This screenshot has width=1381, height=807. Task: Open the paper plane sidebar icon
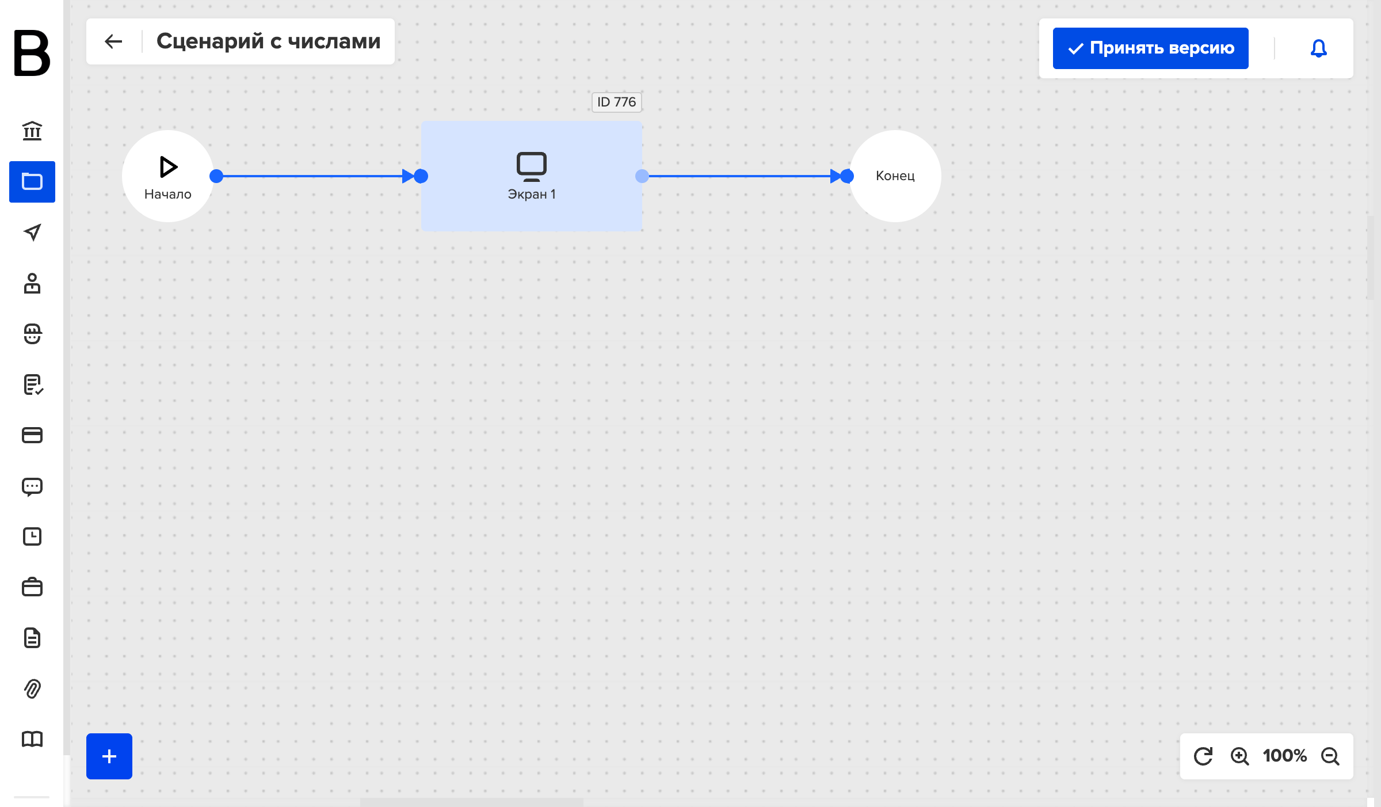coord(32,233)
